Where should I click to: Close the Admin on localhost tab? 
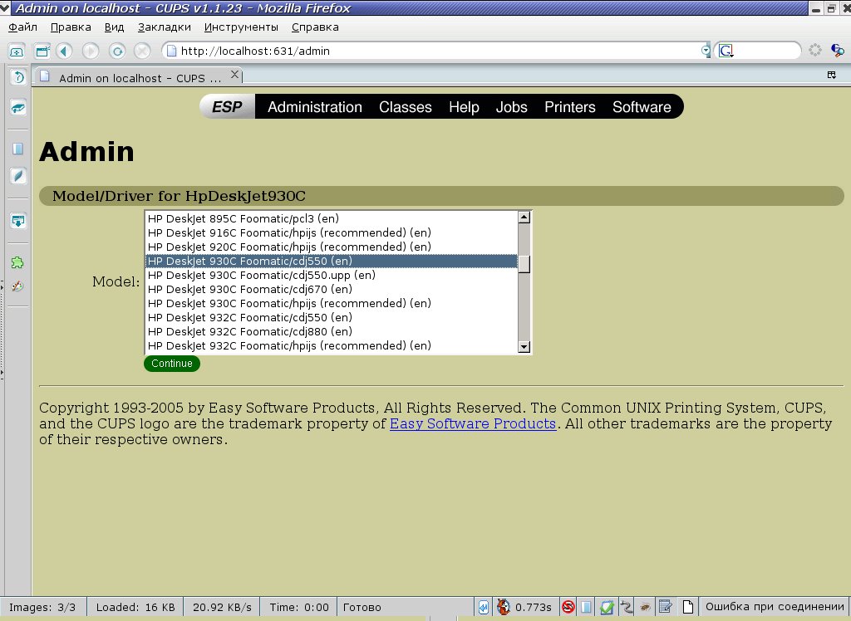[x=234, y=75]
